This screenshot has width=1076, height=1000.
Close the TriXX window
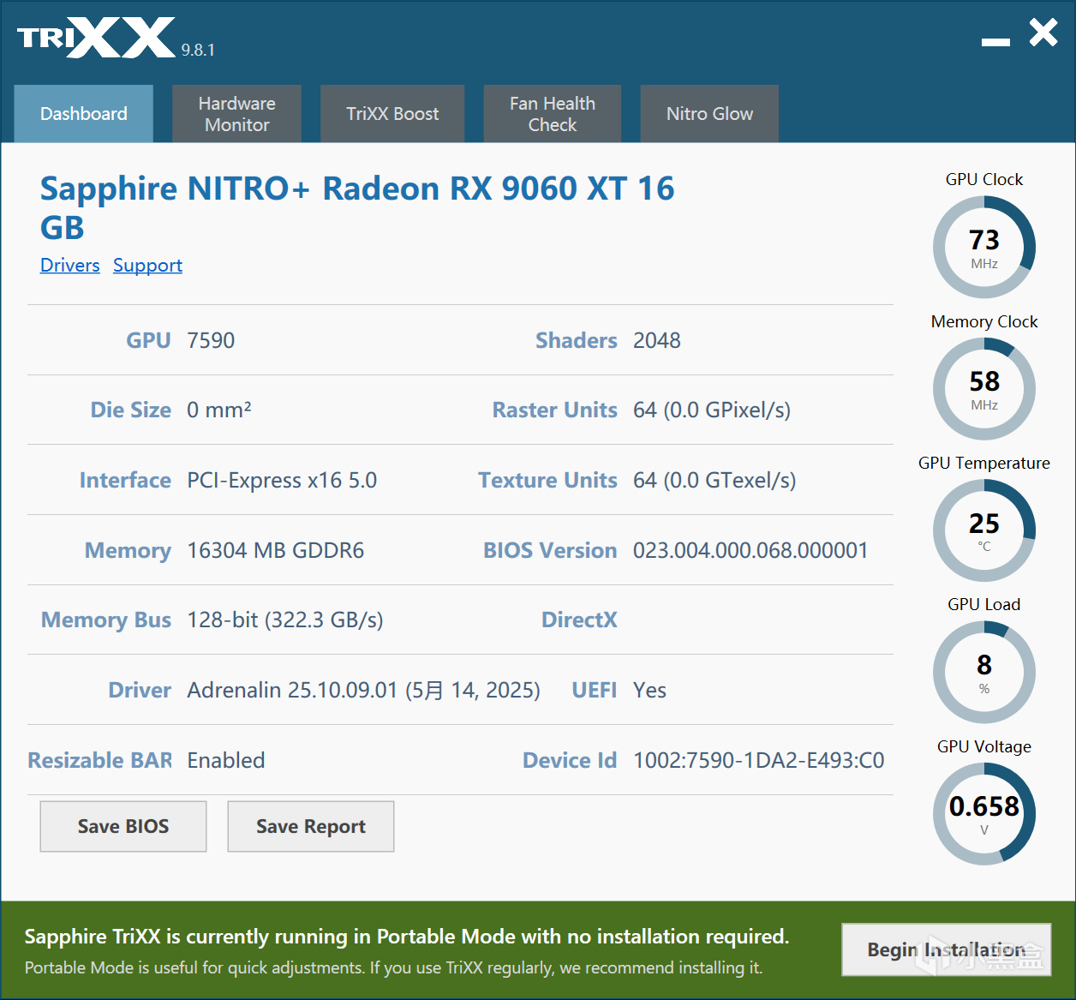[1043, 33]
